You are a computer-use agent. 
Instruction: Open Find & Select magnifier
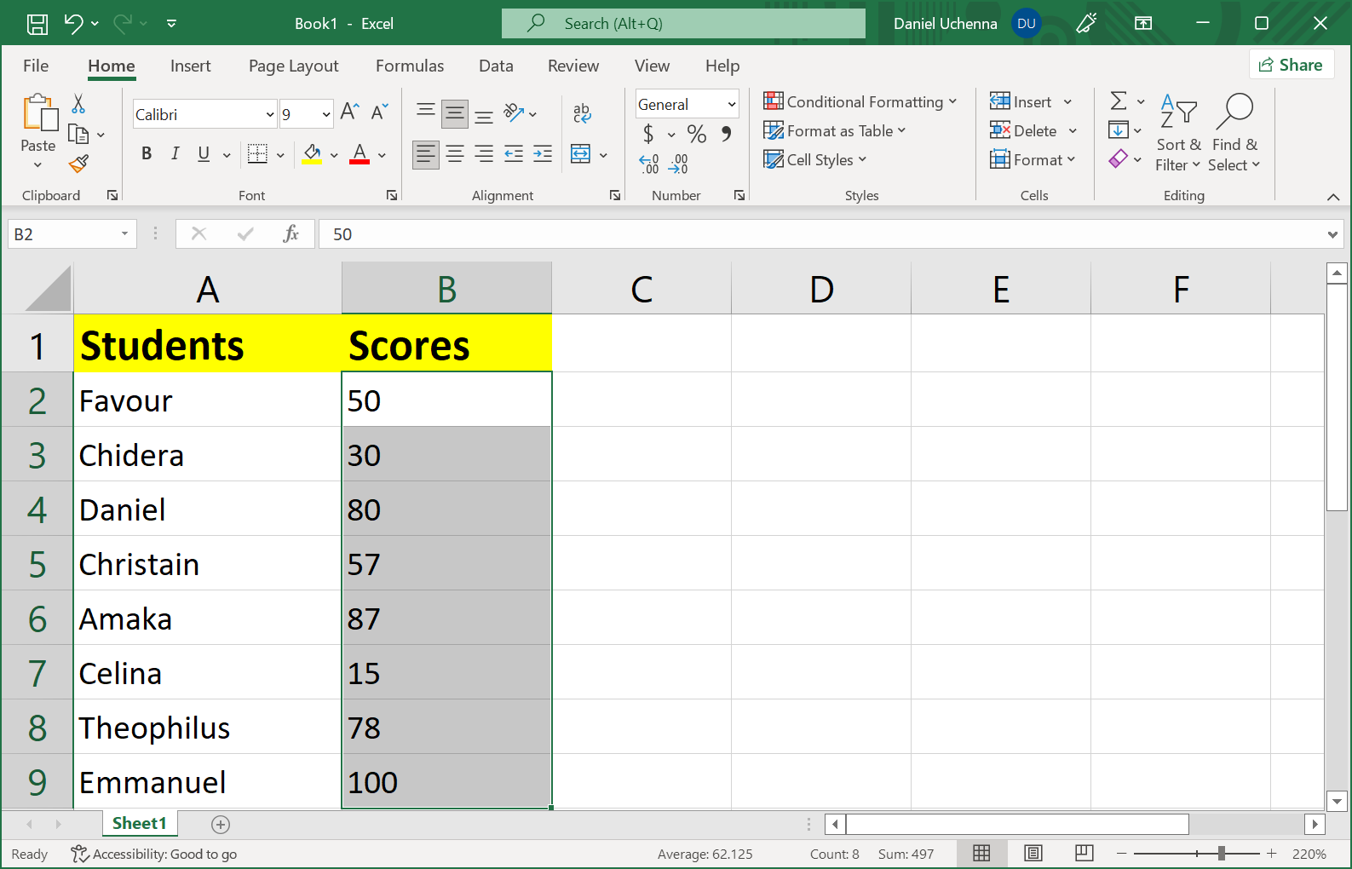coord(1234,133)
